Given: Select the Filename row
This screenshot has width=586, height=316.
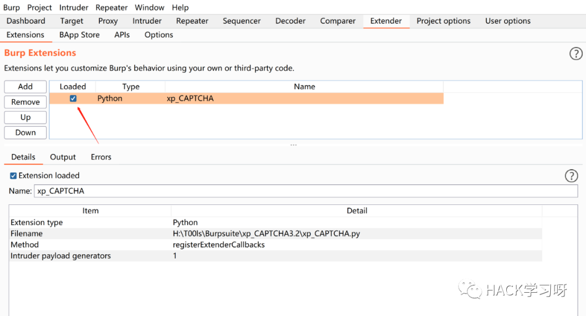Looking at the screenshot, I should point(276,234).
